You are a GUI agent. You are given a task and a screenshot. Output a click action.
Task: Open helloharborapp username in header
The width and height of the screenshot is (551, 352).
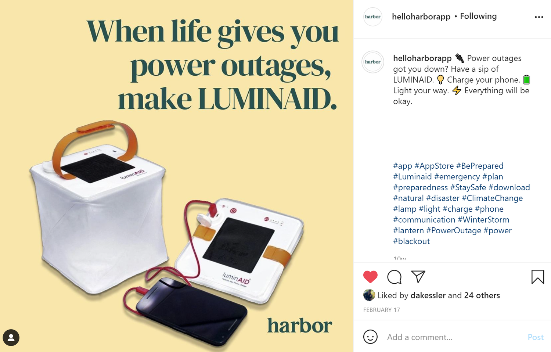click(x=421, y=17)
